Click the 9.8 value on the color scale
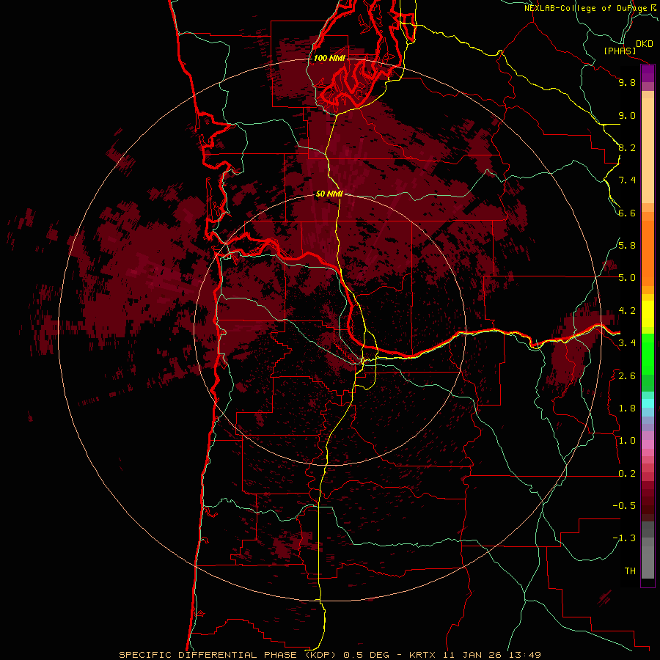This screenshot has width=660, height=660. 627,82
